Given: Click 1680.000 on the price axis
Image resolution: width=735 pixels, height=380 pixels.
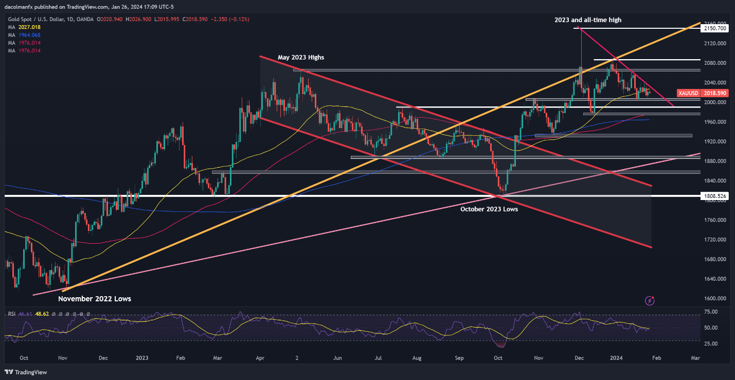Looking at the screenshot, I should (x=715, y=259).
